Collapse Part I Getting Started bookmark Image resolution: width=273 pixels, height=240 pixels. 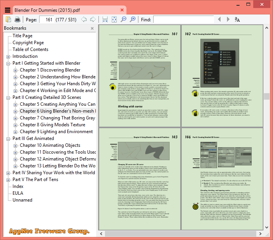point(8,64)
